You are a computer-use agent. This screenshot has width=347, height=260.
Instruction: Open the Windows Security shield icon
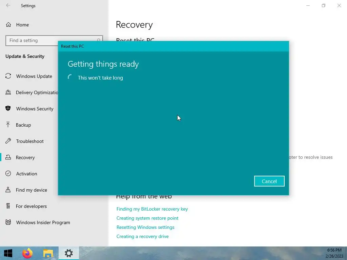pyautogui.click(x=8, y=108)
